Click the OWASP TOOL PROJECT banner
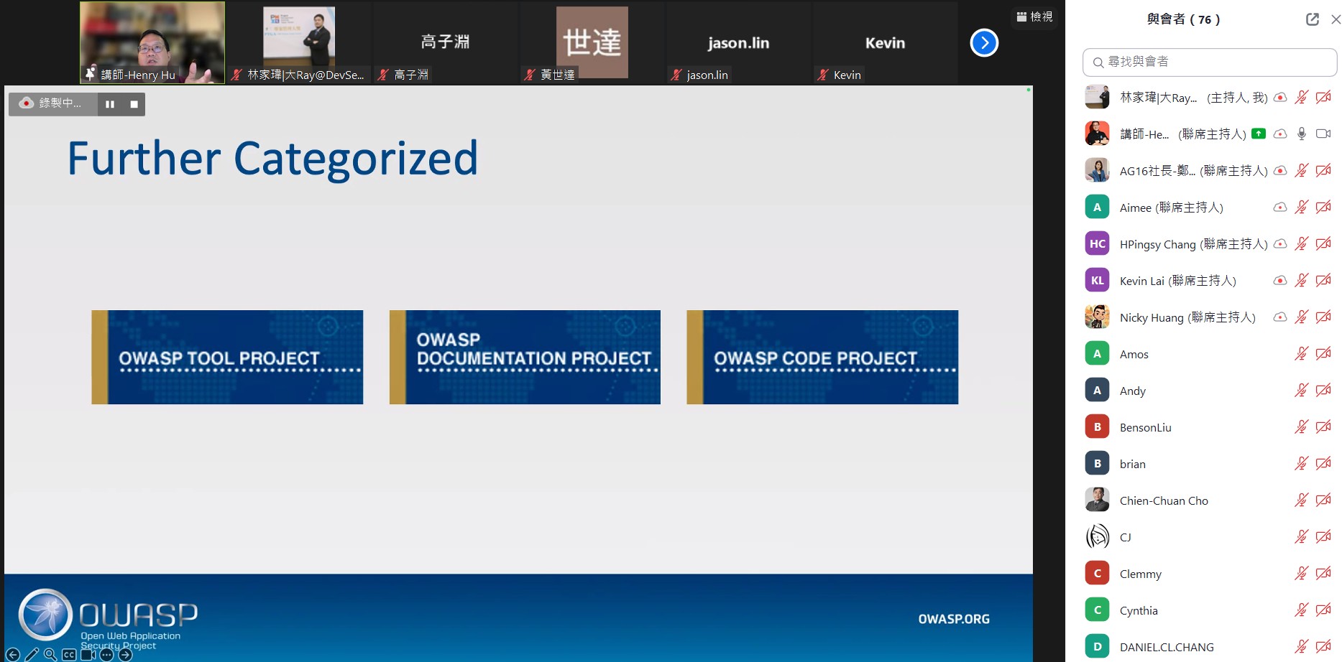 [227, 357]
